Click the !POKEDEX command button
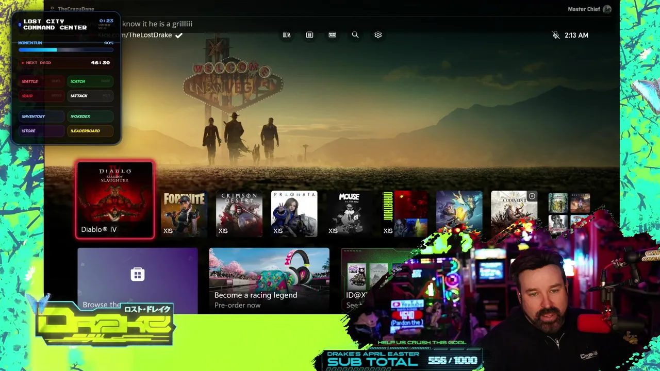This screenshot has height=371, width=660. pyautogui.click(x=91, y=116)
